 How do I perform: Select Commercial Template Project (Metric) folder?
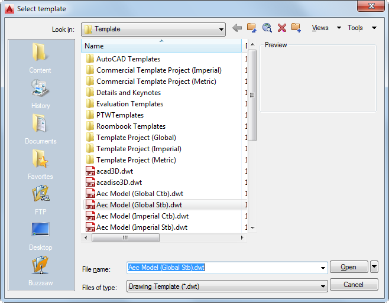click(x=151, y=82)
